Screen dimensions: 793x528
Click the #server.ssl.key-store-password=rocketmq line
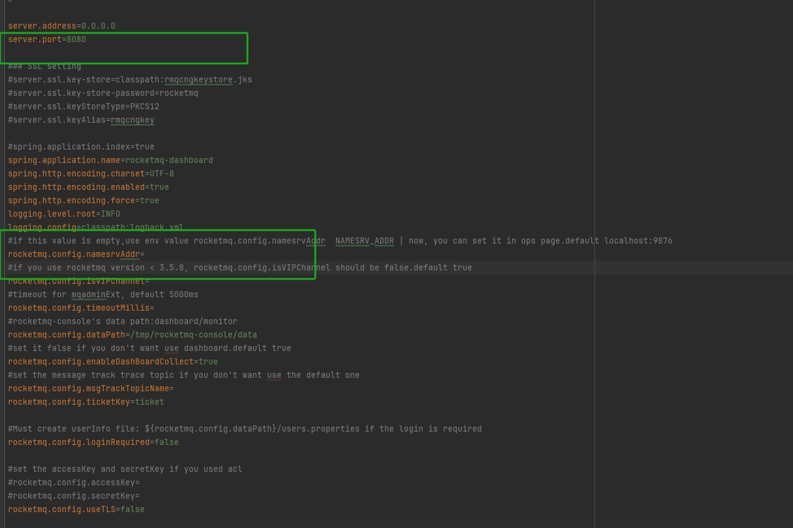pos(103,93)
